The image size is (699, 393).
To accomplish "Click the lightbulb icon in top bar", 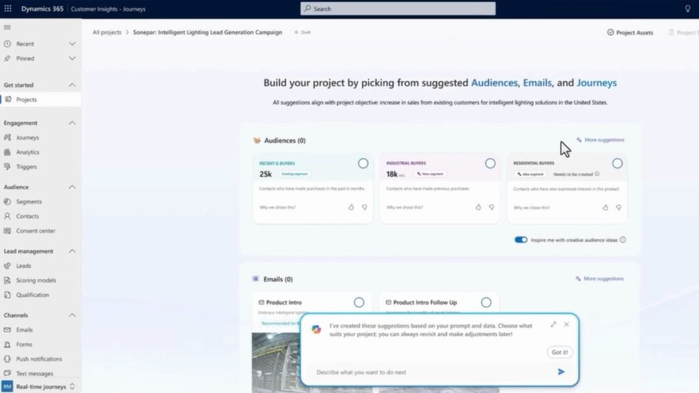I will (687, 9).
